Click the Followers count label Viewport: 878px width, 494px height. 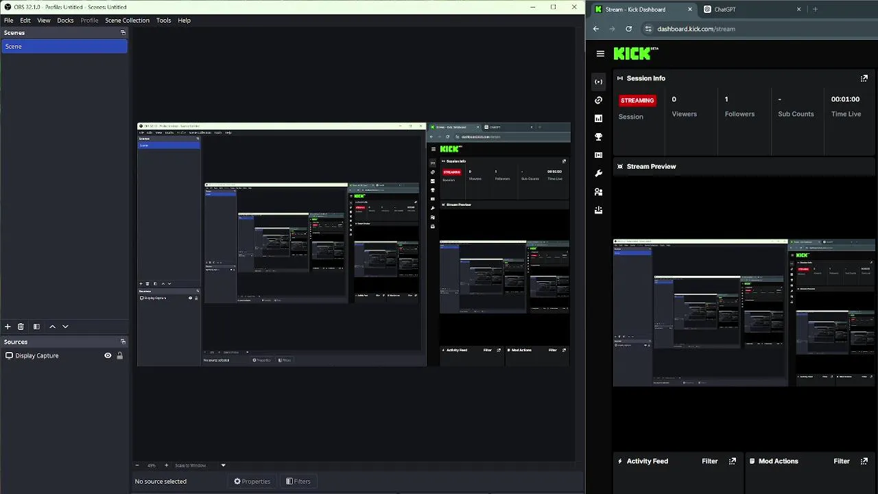(739, 114)
